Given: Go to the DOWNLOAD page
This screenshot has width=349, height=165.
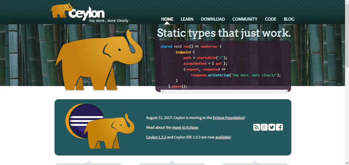Looking at the screenshot, I should click(213, 19).
